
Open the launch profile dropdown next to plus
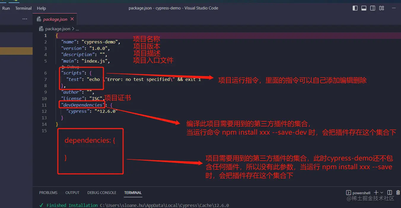click(x=382, y=193)
